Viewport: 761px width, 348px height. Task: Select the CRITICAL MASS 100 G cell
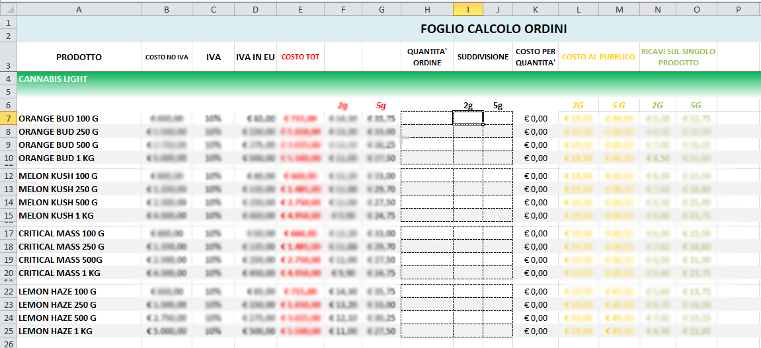79,233
